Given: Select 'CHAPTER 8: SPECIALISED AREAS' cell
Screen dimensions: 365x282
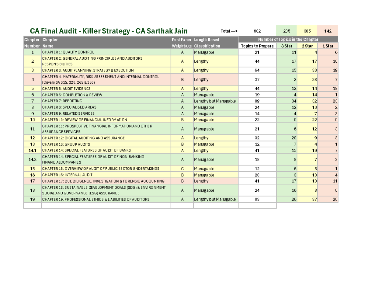Looking at the screenshot, I should coord(106,107).
